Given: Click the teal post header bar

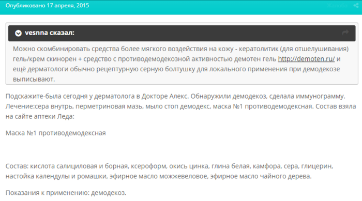Looking at the screenshot, I should pos(181,7).
